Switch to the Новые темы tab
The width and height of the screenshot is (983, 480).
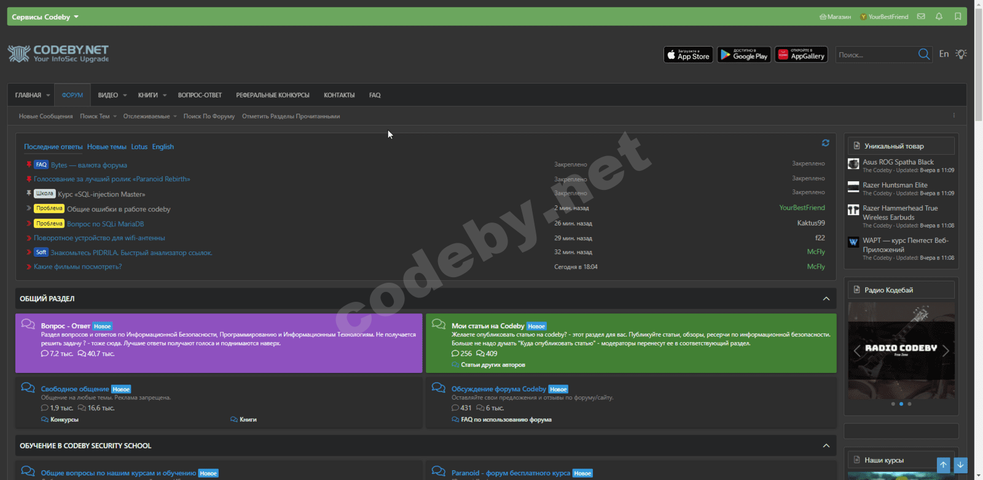107,147
